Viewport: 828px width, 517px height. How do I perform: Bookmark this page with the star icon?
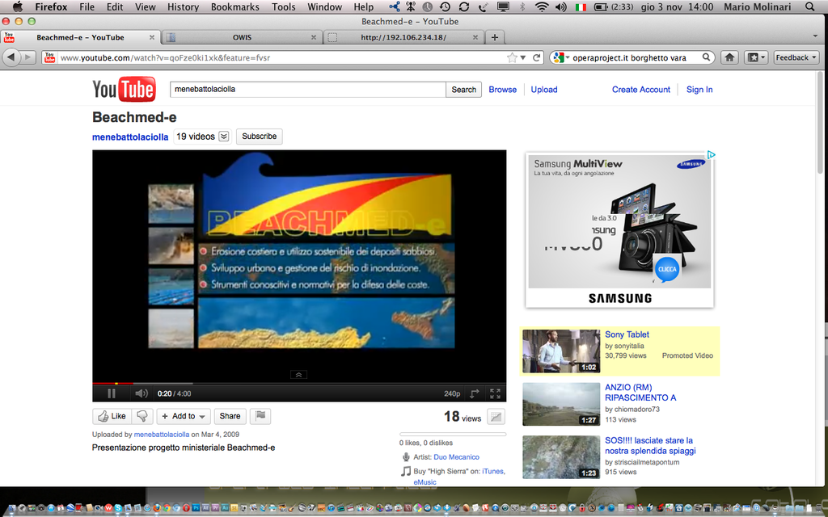512,57
